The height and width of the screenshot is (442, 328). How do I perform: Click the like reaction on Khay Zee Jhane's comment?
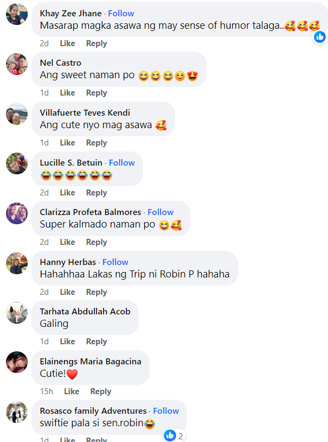pyautogui.click(x=320, y=37)
